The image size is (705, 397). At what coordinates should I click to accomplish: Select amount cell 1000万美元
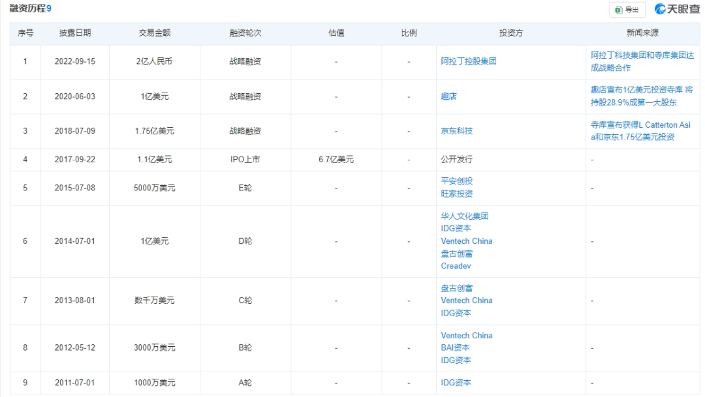pyautogui.click(x=155, y=383)
